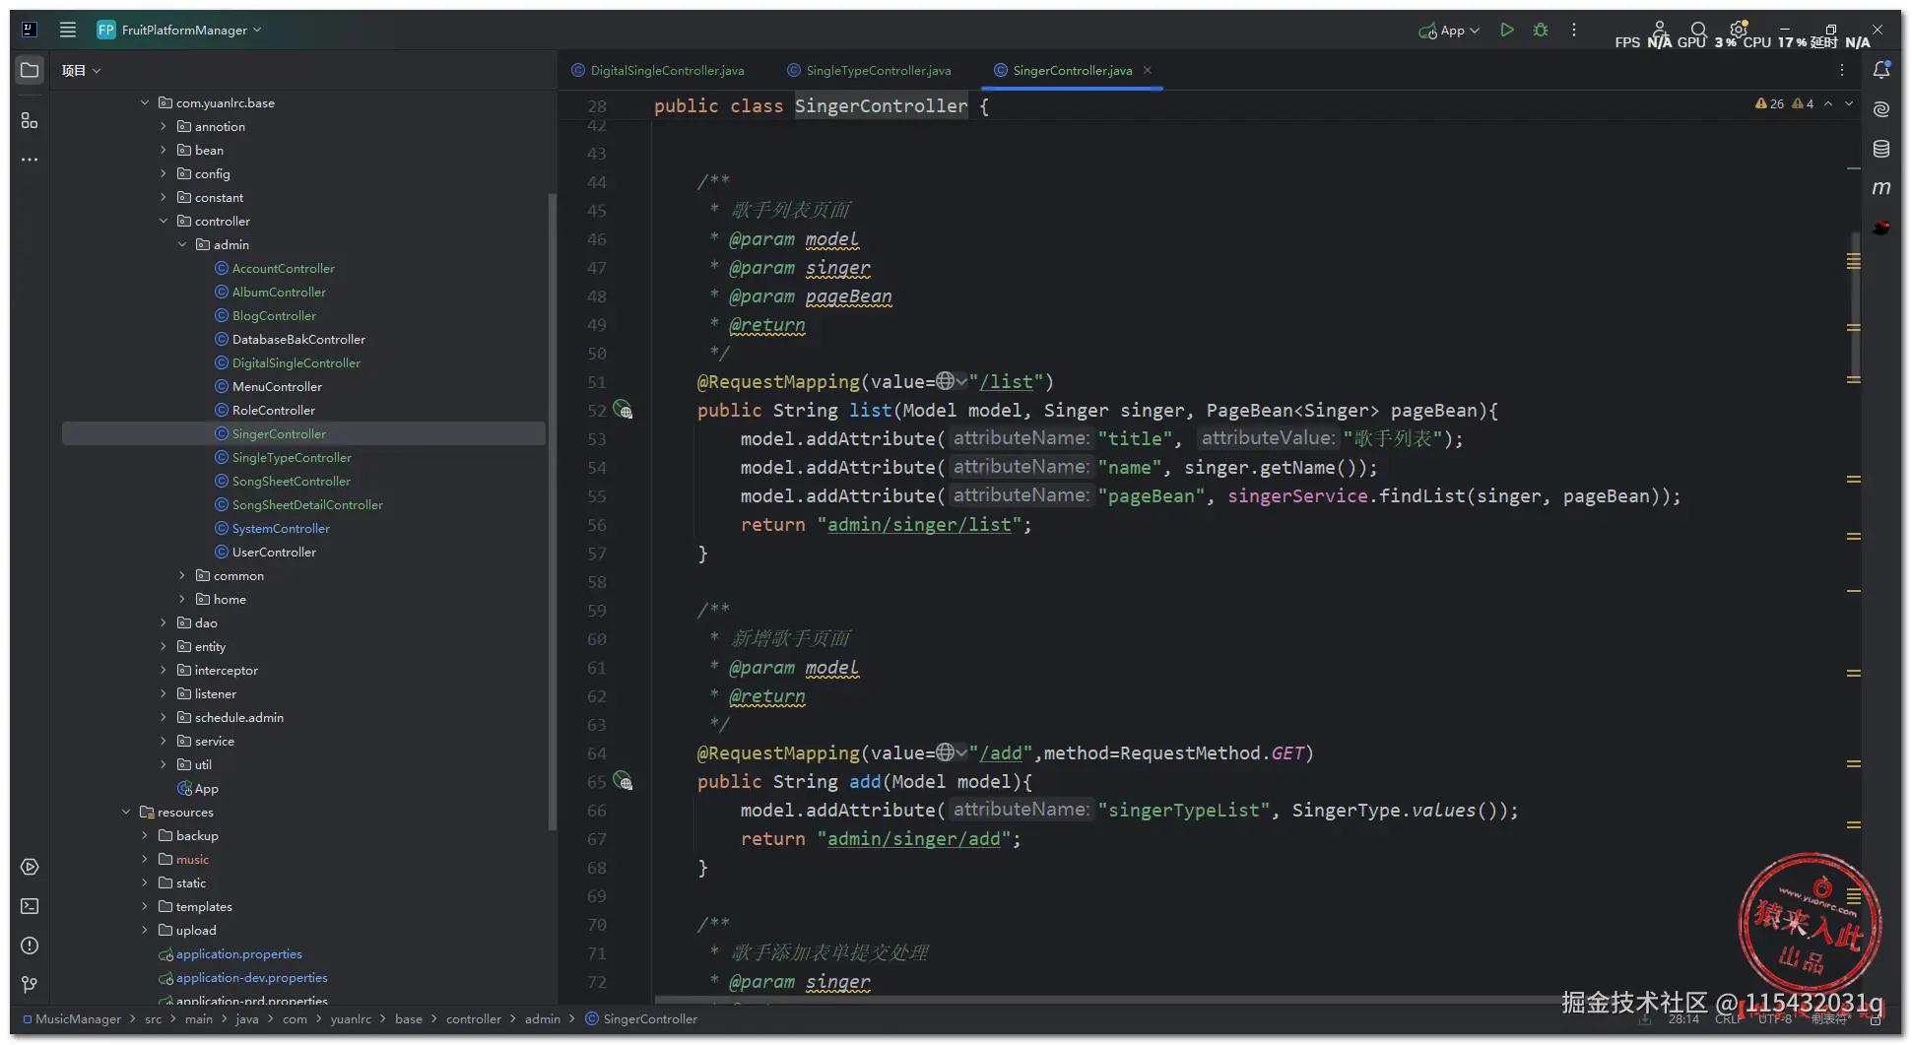Select the App class file
Image resolution: width=1912 pixels, height=1045 pixels.
coord(207,788)
